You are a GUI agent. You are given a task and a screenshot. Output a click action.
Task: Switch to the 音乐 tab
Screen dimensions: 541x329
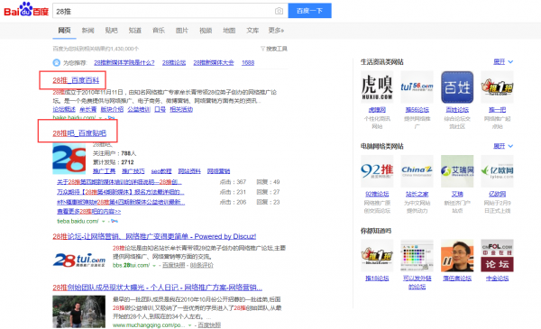[x=159, y=31]
